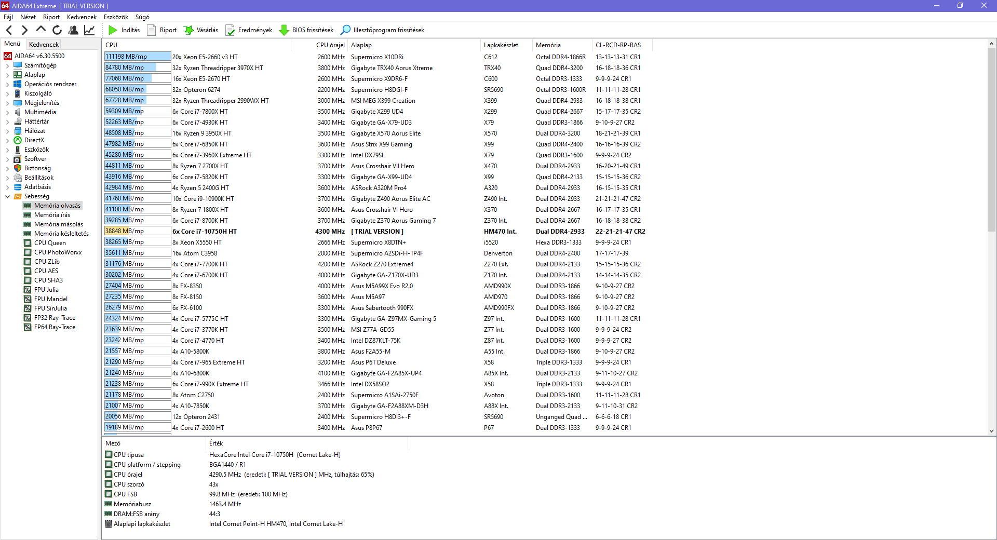This screenshot has height=540, width=997.
Task: Switch to the Menü tab in the sidebar
Action: tap(12, 44)
